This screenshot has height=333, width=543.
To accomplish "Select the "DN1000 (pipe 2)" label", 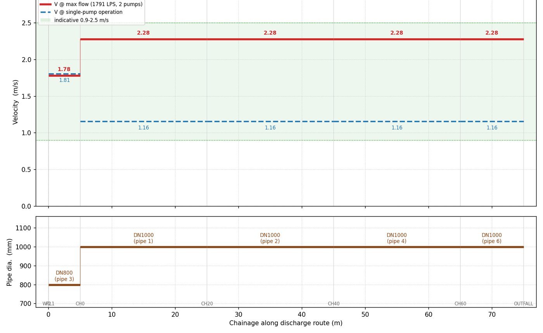I will pos(270,238).
